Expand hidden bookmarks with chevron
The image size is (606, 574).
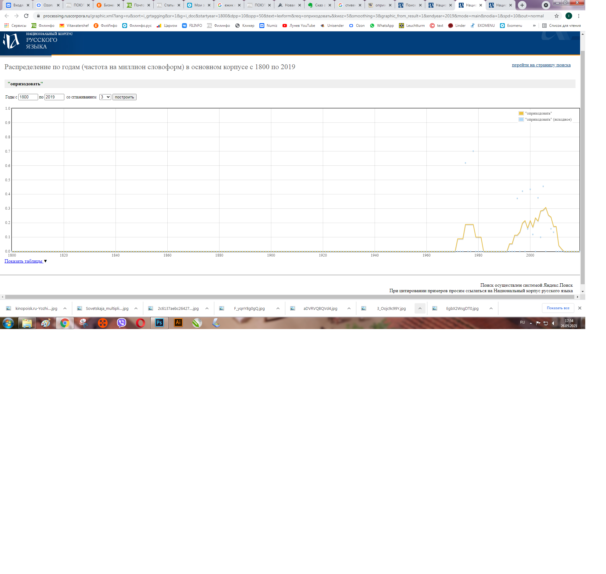534,26
